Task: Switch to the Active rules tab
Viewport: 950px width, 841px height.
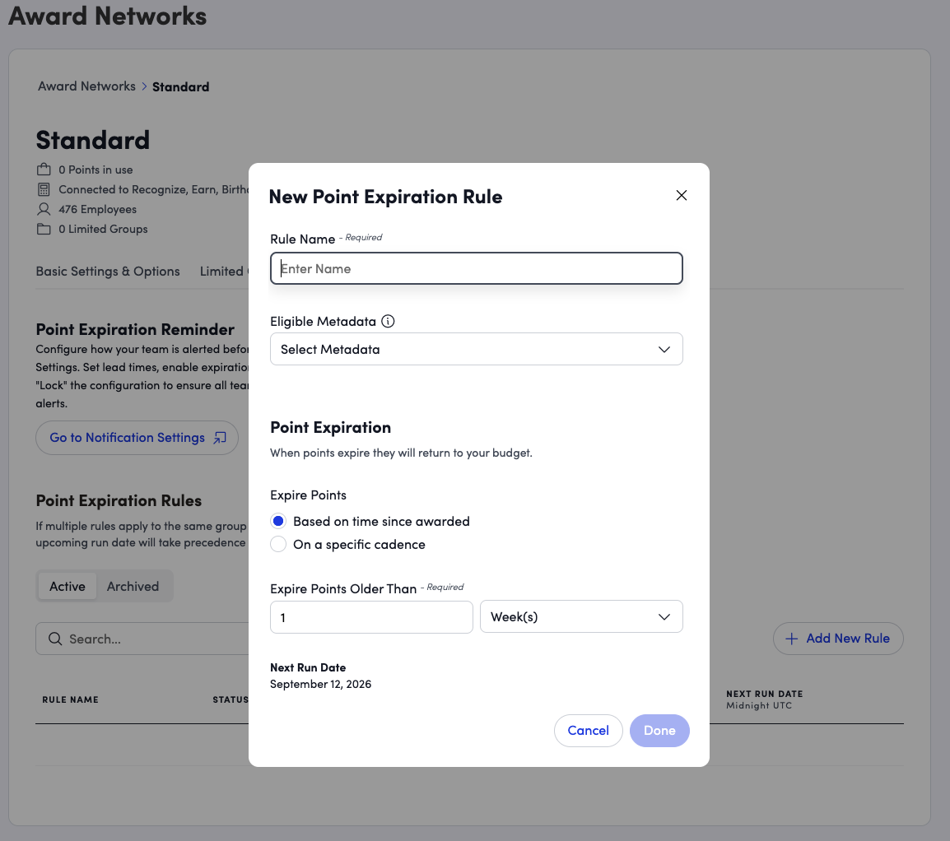Action: click(x=68, y=586)
